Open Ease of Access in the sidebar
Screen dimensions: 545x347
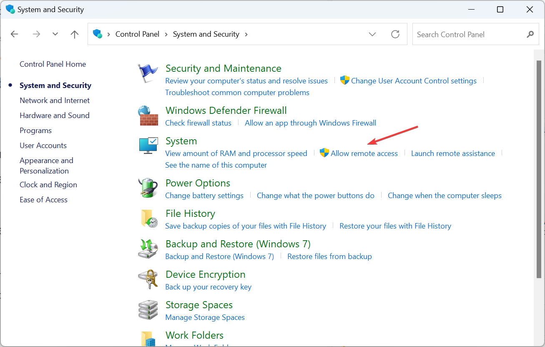point(43,200)
